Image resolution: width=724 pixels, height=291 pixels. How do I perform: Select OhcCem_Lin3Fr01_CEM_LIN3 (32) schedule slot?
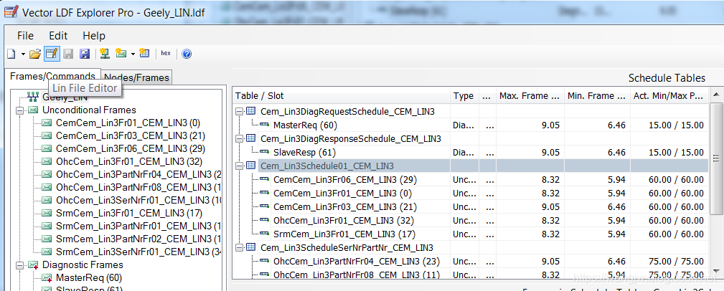[x=470, y=221]
